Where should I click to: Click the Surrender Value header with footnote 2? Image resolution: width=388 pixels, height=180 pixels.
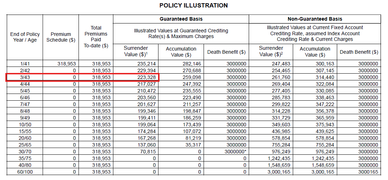tap(271, 51)
